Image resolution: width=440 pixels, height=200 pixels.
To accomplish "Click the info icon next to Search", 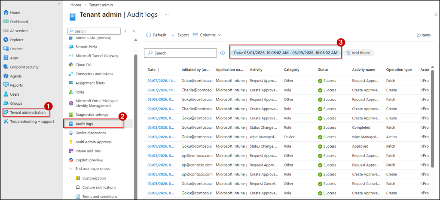I will (x=223, y=53).
